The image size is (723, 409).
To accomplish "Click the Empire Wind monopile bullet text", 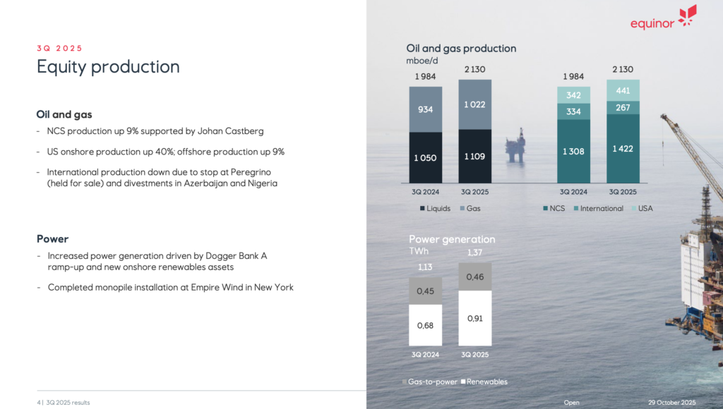I will tap(170, 287).
